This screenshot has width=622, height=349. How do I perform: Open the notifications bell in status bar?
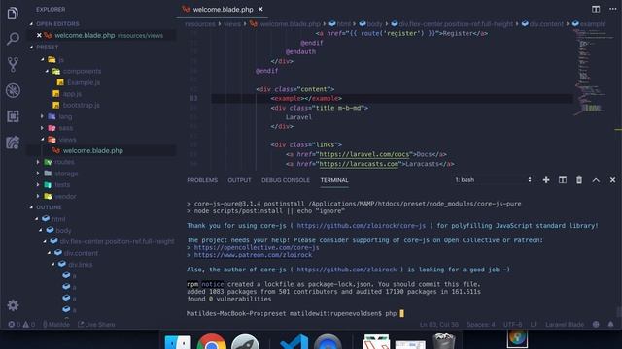point(610,325)
